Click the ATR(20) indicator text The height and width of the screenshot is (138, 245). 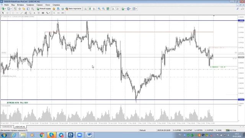pyautogui.click(x=17, y=103)
